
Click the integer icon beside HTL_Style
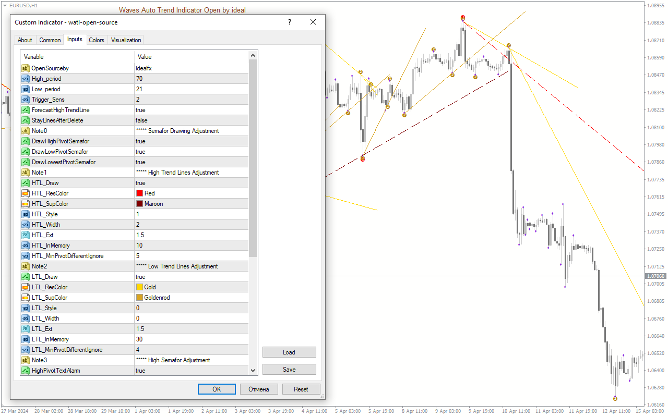coord(25,214)
